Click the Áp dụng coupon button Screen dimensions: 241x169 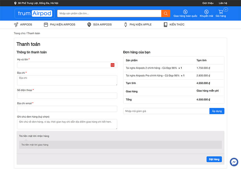[x=217, y=111]
